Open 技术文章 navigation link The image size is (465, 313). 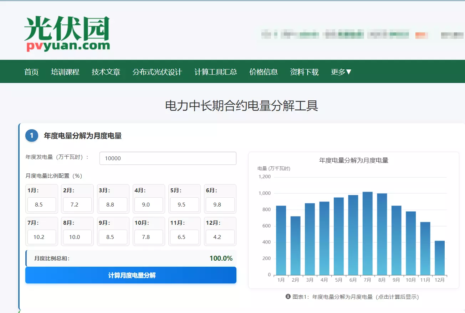[106, 72]
